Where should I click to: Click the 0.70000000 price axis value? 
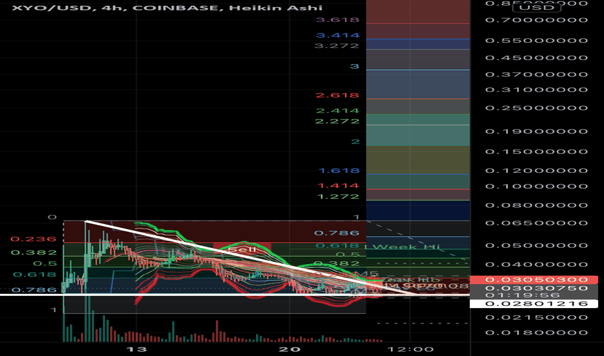537,20
